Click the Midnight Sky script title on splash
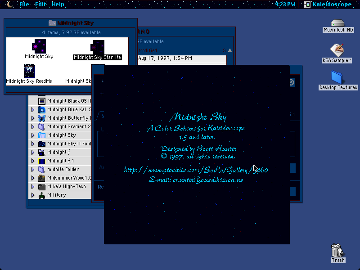The width and height of the screenshot is (360, 270). (198, 117)
